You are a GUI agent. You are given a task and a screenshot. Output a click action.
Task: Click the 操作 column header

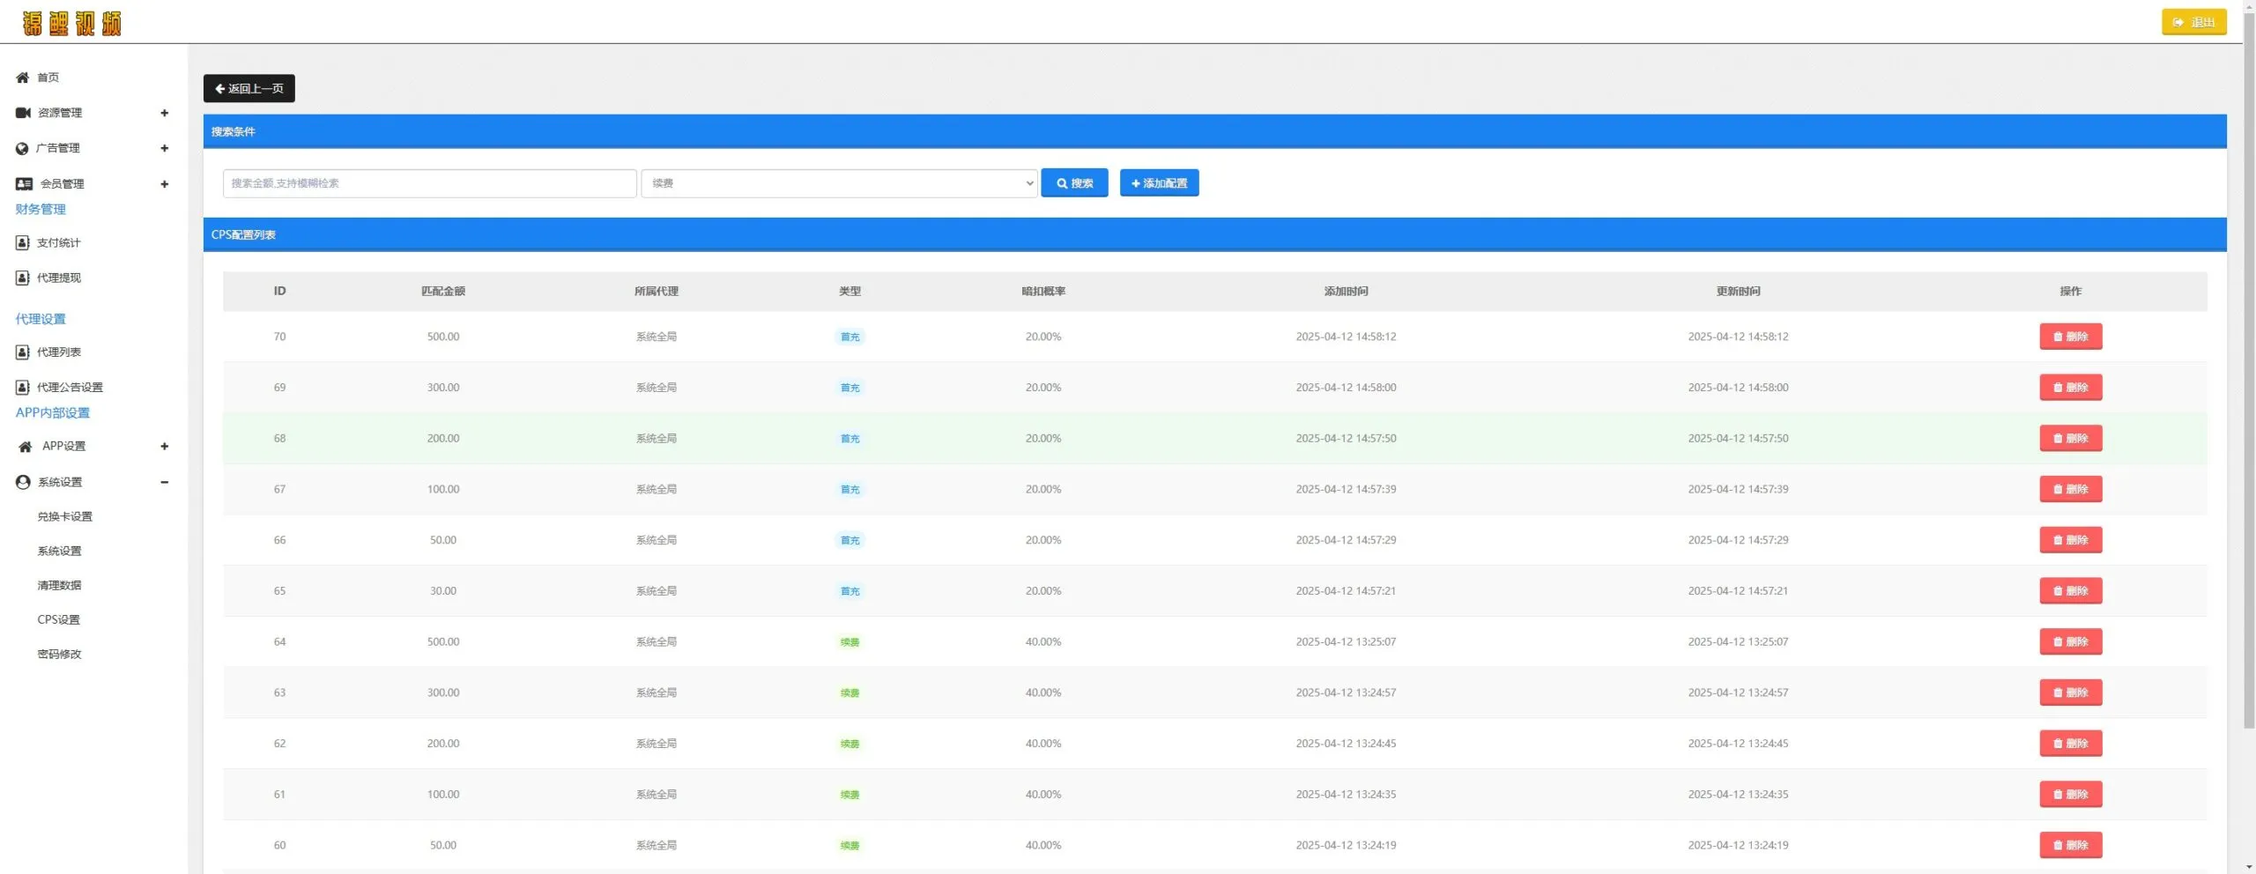click(2070, 291)
